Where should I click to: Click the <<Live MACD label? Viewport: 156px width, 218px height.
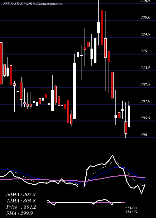pos(131,210)
